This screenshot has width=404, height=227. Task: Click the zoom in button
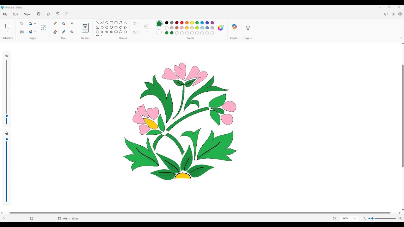[400, 218]
